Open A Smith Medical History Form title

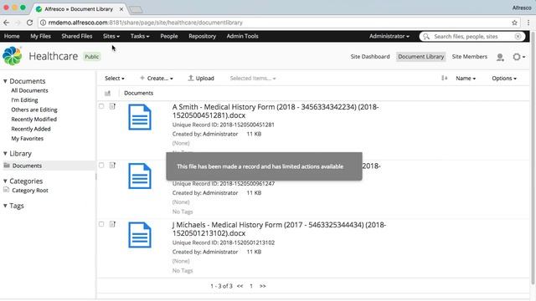[x=276, y=111]
